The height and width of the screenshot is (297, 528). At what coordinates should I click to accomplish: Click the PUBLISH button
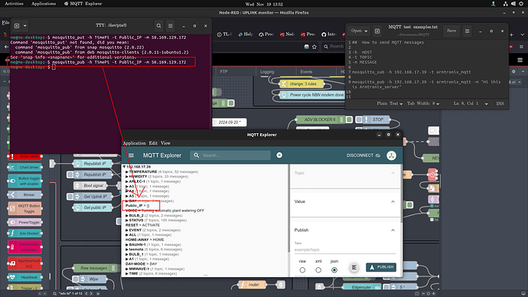[x=381, y=267]
